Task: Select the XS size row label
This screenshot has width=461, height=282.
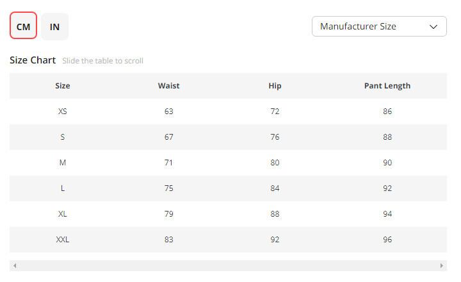Action: [63, 112]
